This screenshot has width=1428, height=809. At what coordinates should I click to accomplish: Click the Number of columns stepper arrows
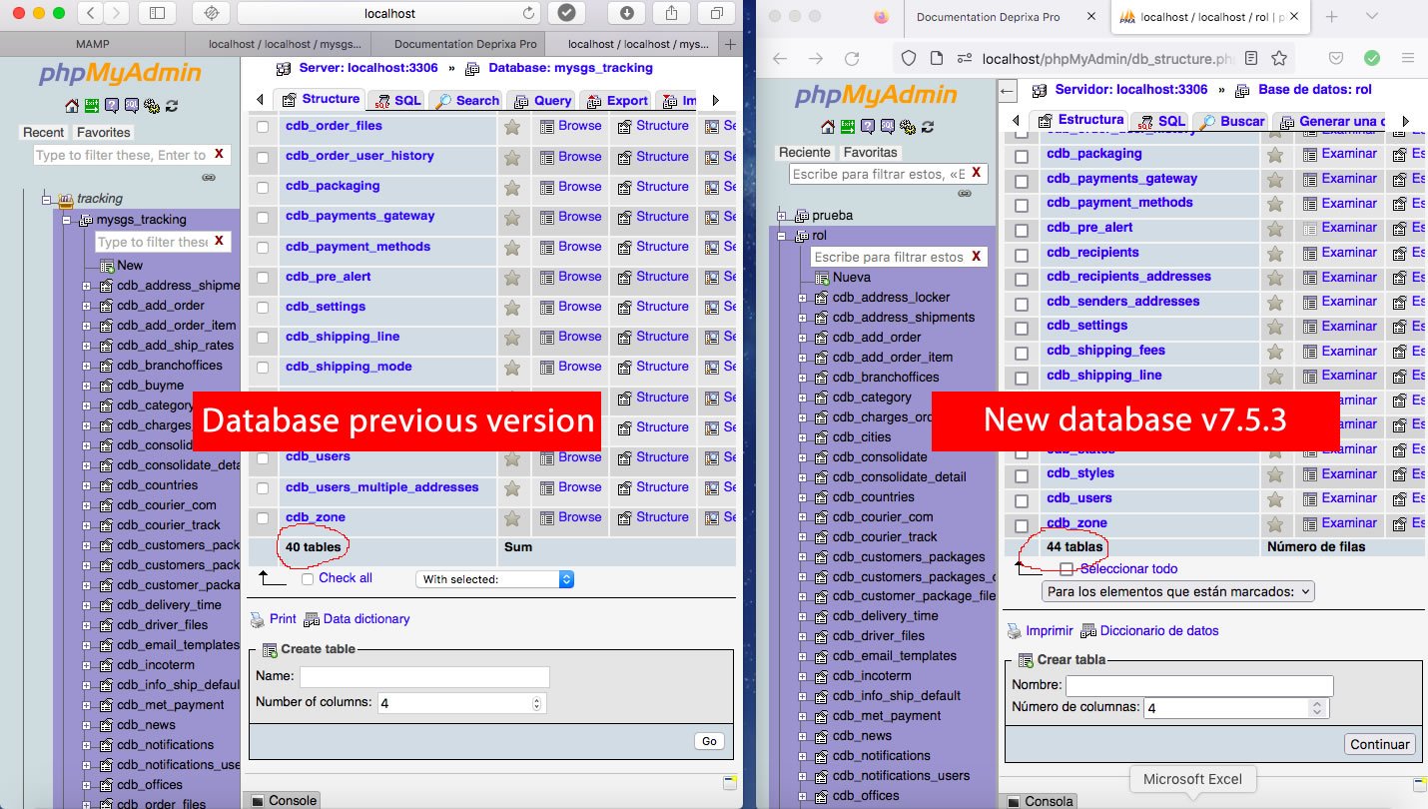[537, 703]
